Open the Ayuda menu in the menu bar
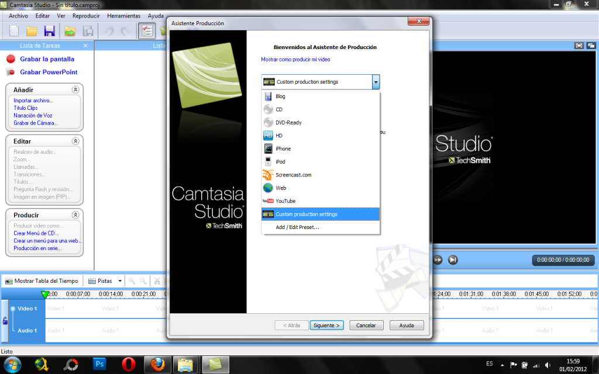This screenshot has width=599, height=374. (x=156, y=16)
